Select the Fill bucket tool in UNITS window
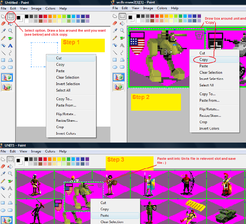 tap(10, 166)
